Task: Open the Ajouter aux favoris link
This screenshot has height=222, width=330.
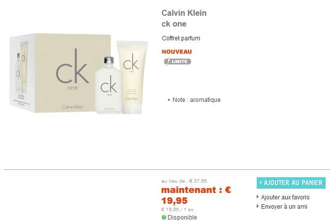Action: point(285,197)
